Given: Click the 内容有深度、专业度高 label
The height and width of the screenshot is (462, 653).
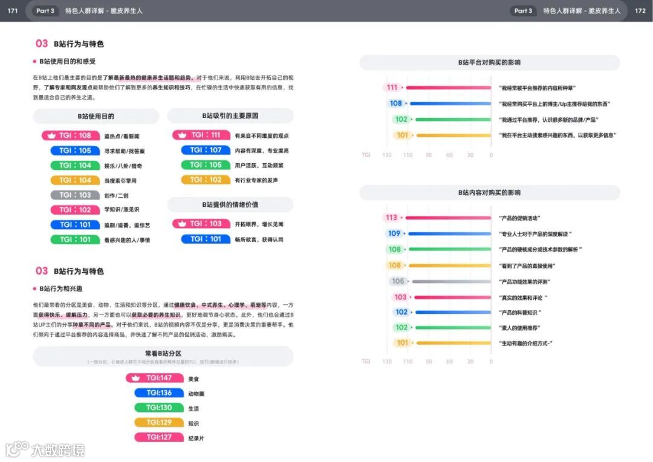Looking at the screenshot, I should pyautogui.click(x=262, y=151).
